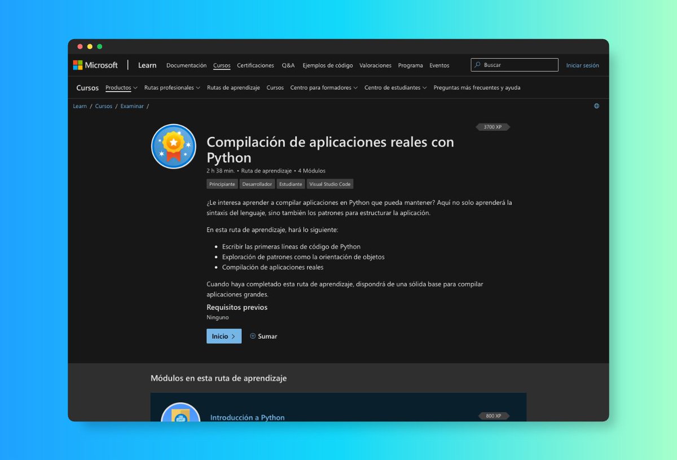
Task: Open Rutas de aprendizaje link
Action: (x=234, y=88)
